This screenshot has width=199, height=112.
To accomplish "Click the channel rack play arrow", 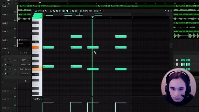I will [x=5, y=53].
